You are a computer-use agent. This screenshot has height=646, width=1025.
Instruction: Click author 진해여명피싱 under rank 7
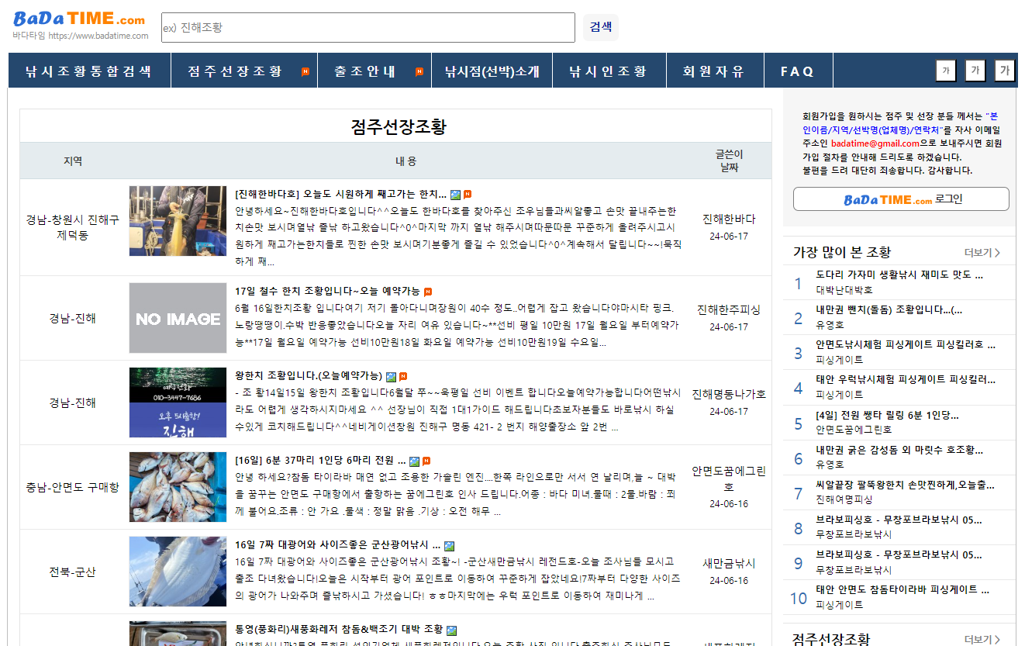tap(844, 499)
